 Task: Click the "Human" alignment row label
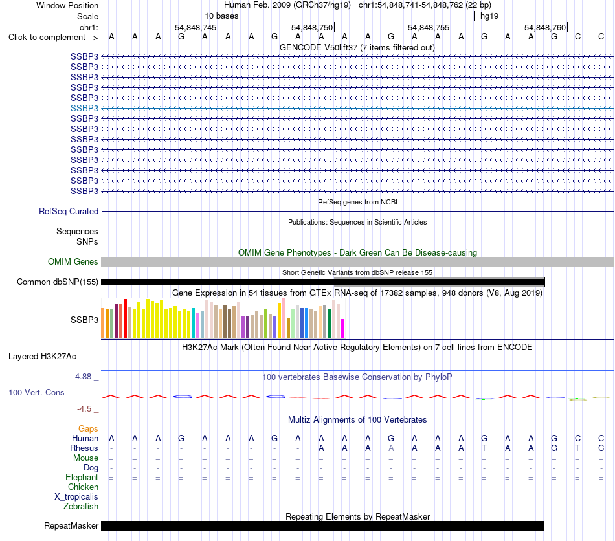(x=85, y=438)
